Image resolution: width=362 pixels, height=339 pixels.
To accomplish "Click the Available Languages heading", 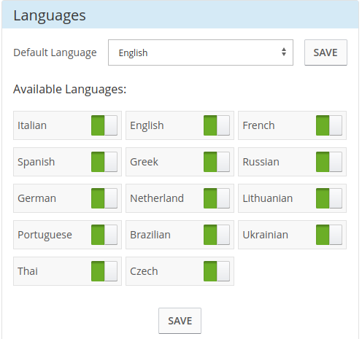I will [x=70, y=90].
